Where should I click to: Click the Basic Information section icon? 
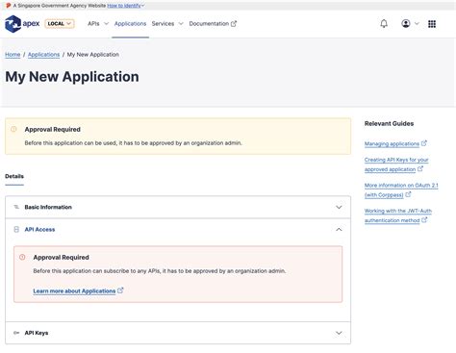tap(16, 207)
